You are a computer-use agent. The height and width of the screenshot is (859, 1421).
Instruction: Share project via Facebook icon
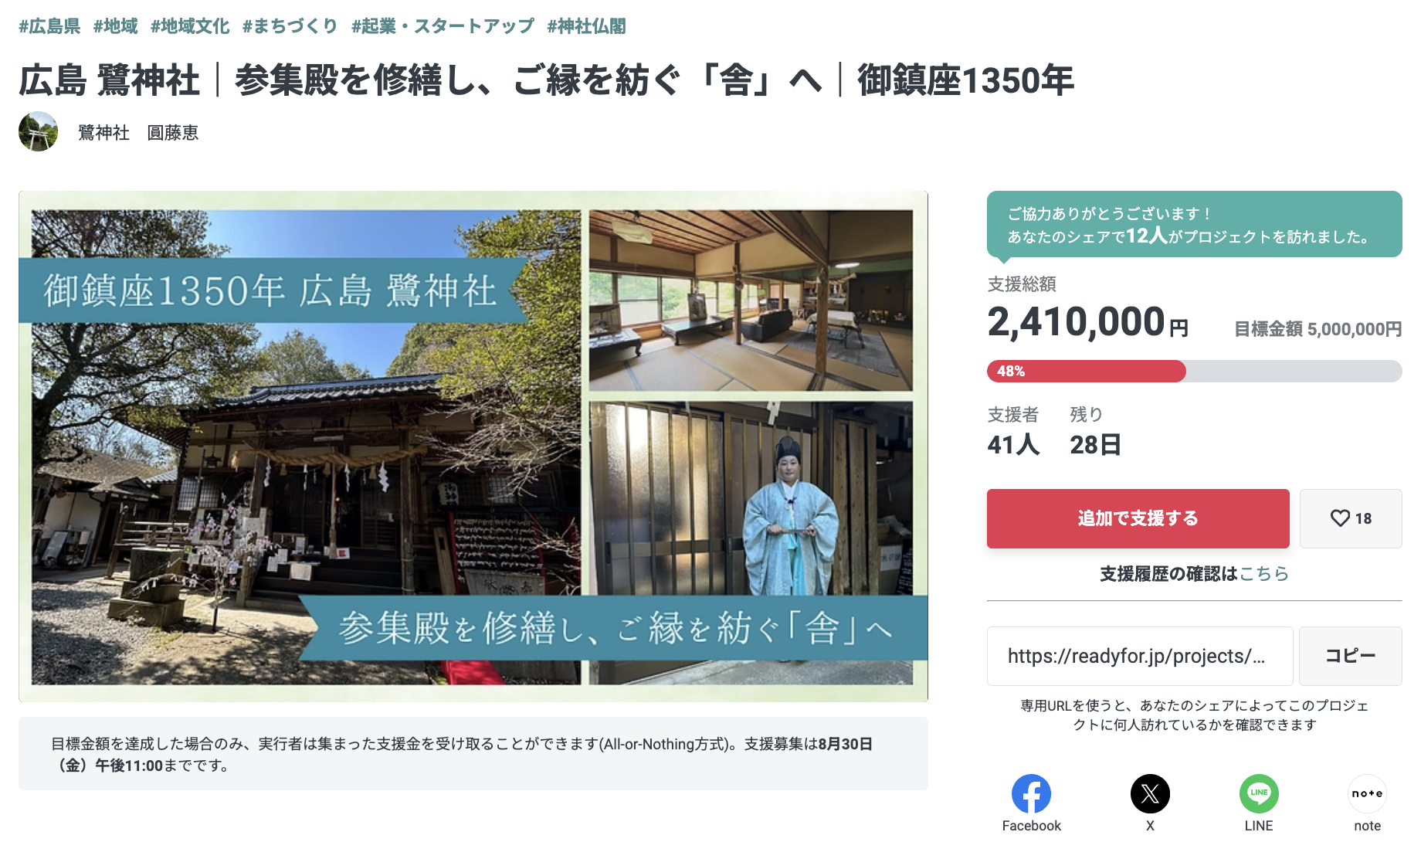click(x=1031, y=793)
